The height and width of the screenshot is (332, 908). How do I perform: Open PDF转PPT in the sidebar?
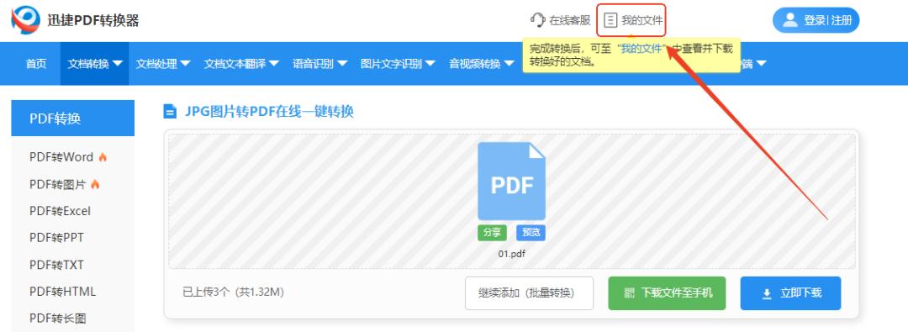[x=57, y=238]
